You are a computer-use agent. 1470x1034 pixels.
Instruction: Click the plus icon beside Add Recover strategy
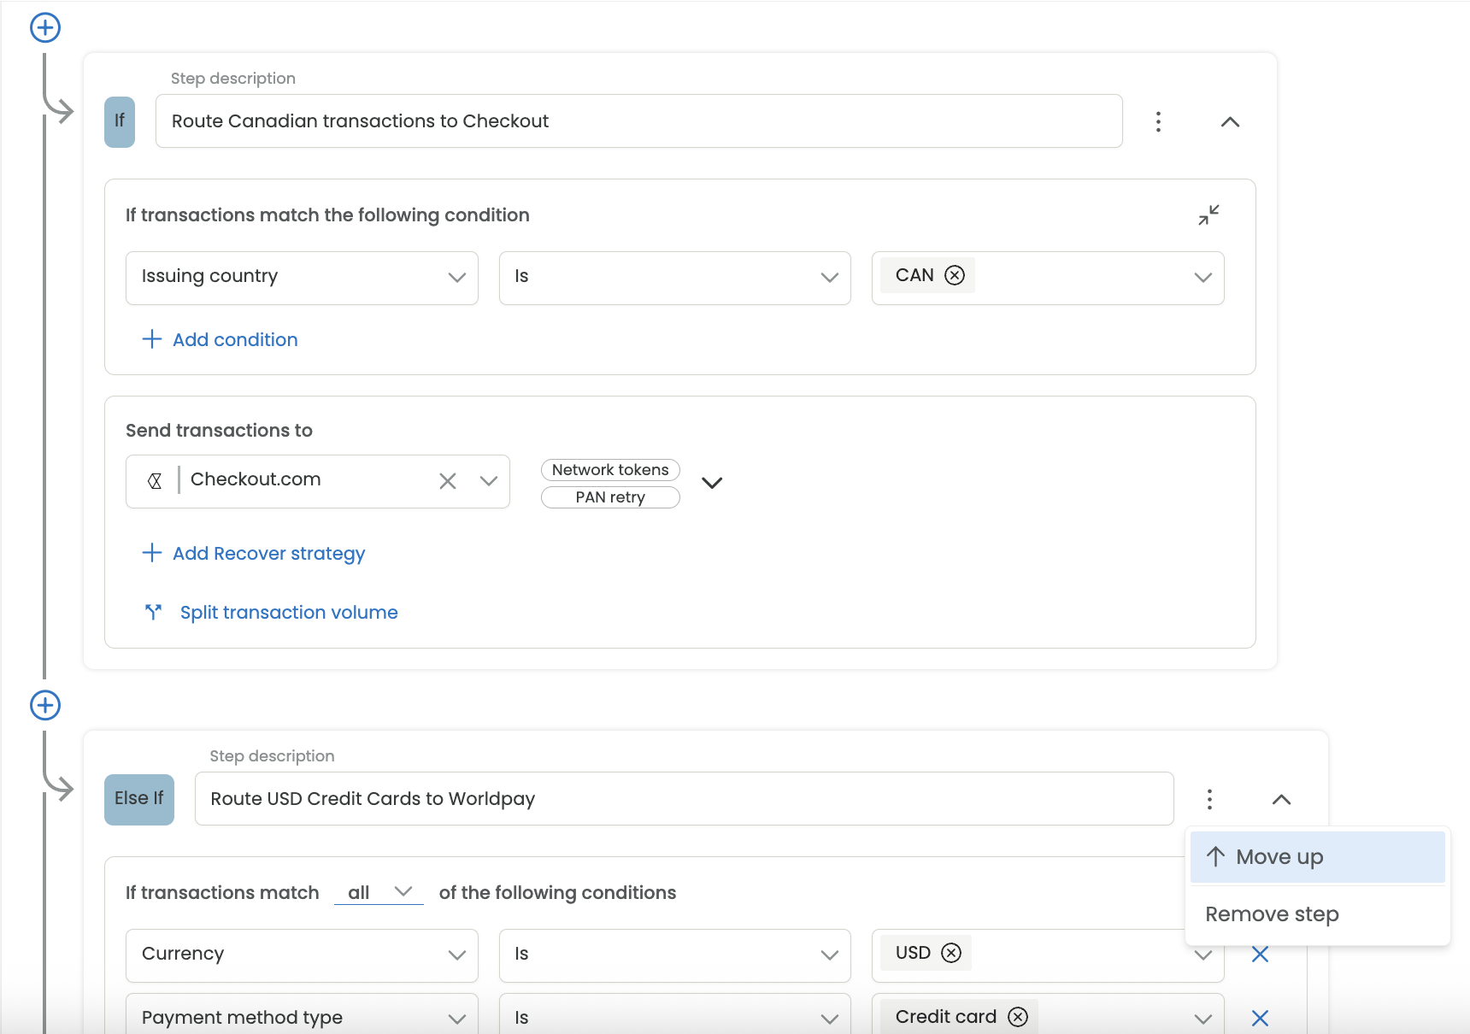(152, 553)
